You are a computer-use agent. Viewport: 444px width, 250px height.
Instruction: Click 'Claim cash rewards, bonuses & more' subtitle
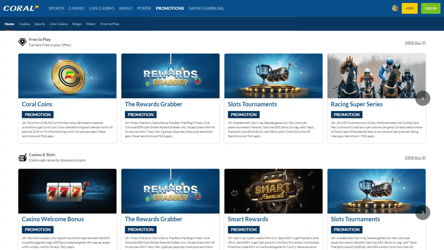tap(57, 160)
